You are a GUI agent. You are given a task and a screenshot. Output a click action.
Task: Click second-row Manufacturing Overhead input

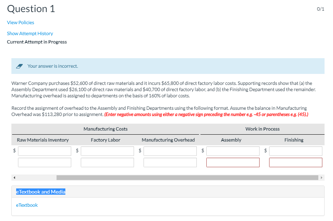[x=170, y=162]
